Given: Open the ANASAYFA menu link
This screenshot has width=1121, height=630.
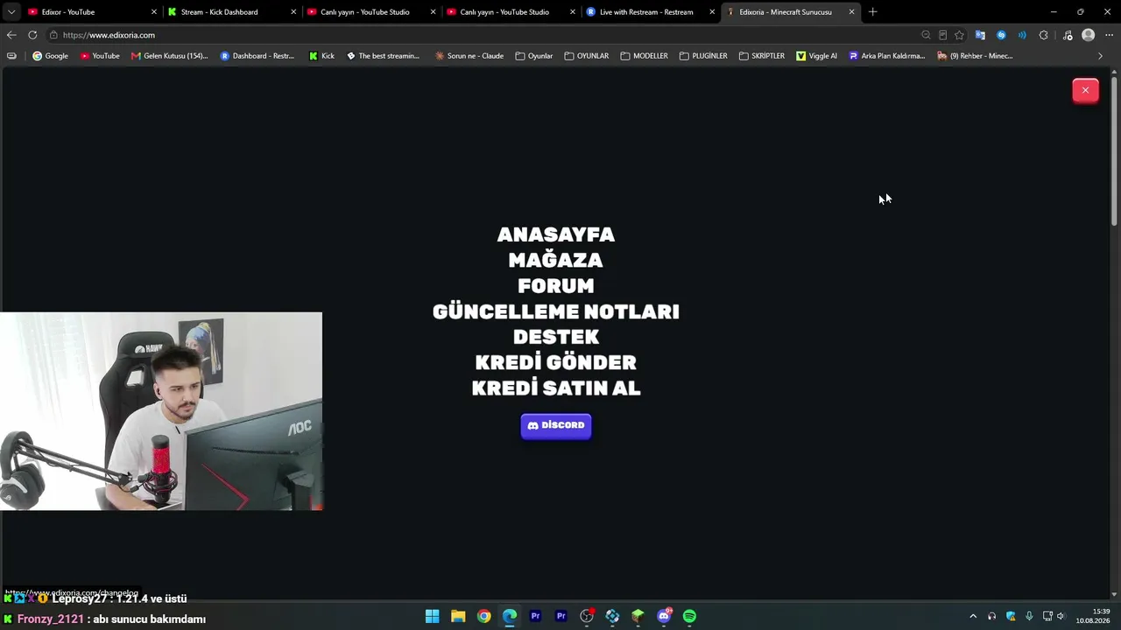Looking at the screenshot, I should pos(556,234).
